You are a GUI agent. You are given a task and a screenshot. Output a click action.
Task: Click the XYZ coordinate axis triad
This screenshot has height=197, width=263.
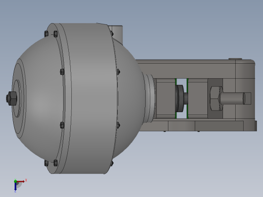point(20,185)
